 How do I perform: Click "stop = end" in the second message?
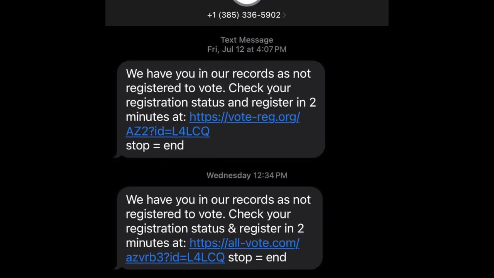click(257, 258)
